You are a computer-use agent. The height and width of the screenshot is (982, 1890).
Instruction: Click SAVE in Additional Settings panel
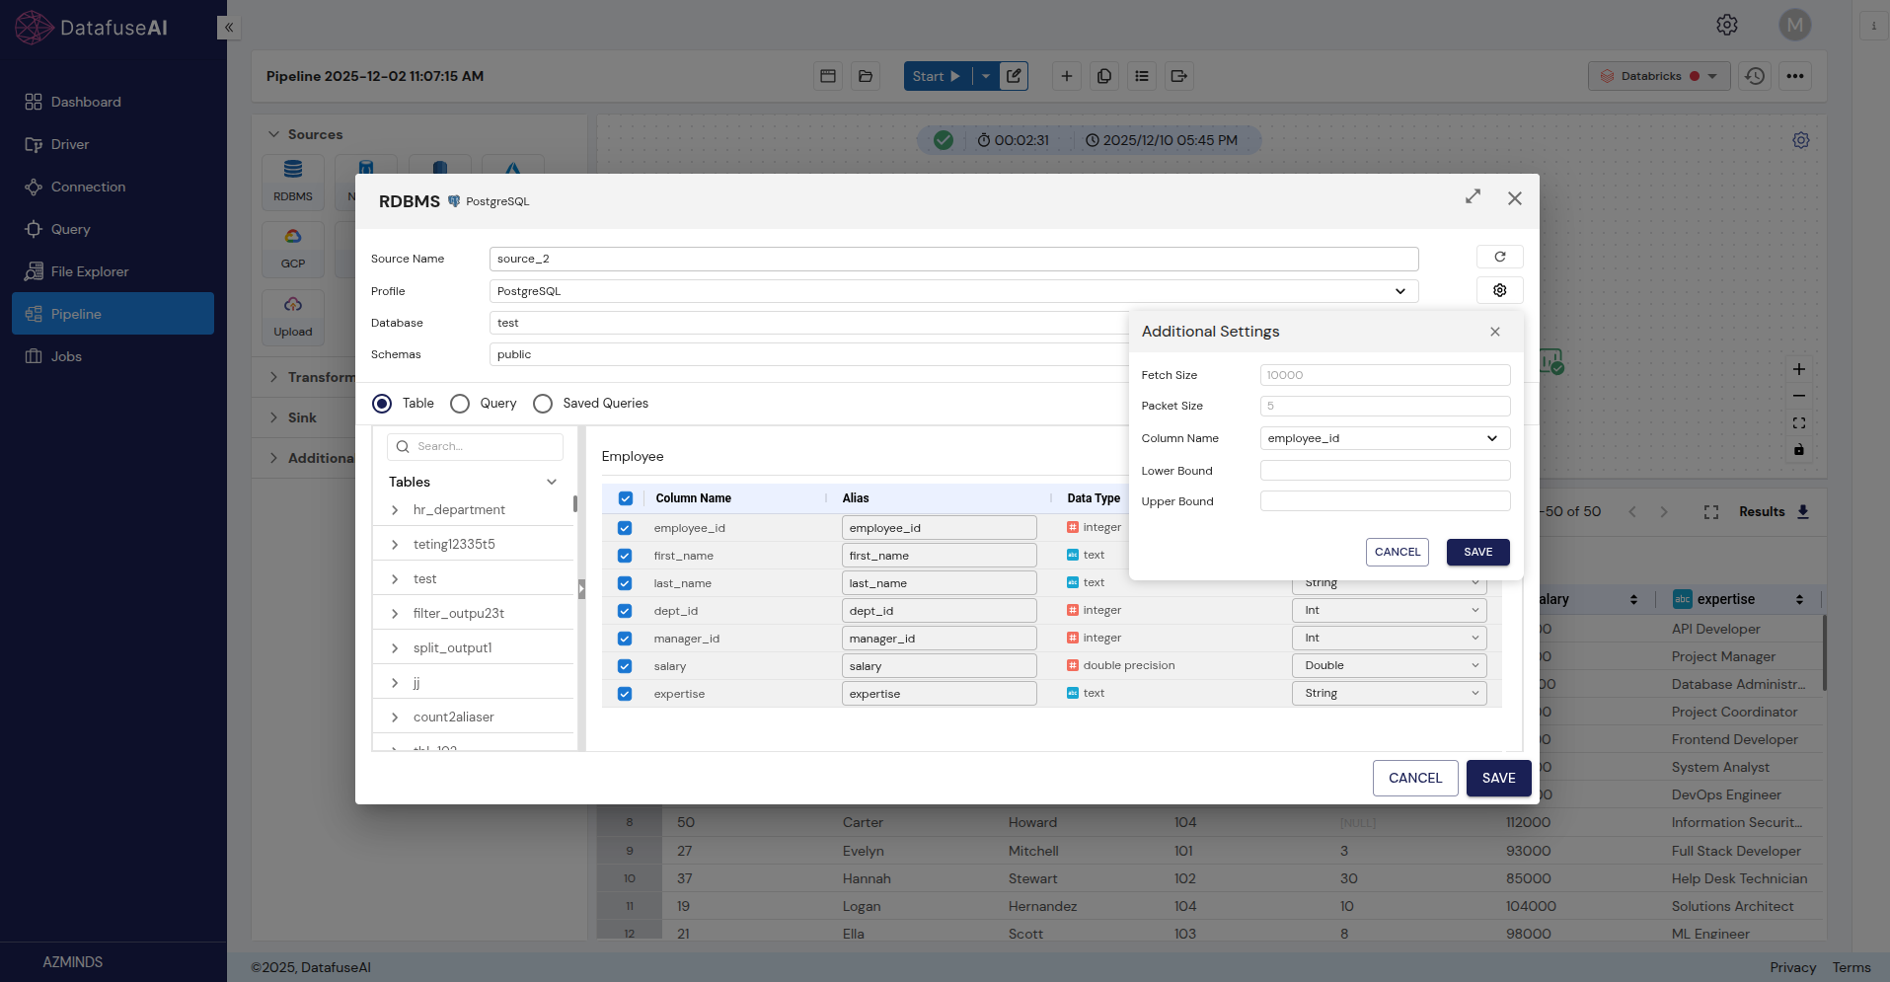coord(1477,552)
